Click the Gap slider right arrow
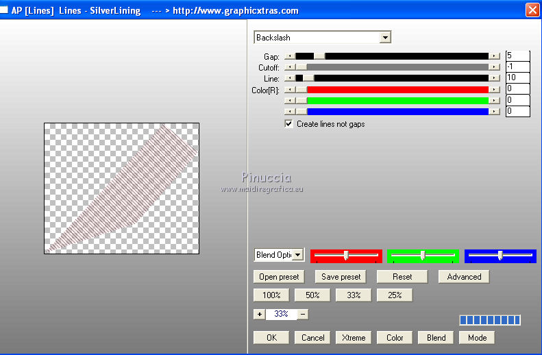This screenshot has width=542, height=355. point(494,56)
